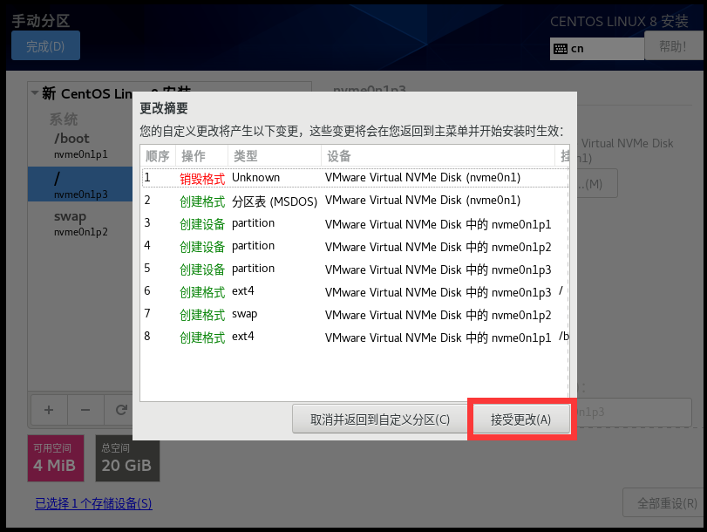This screenshot has width=707, height=532.
Task: Select the swap nvme0n1p2 partition
Action: point(80,223)
